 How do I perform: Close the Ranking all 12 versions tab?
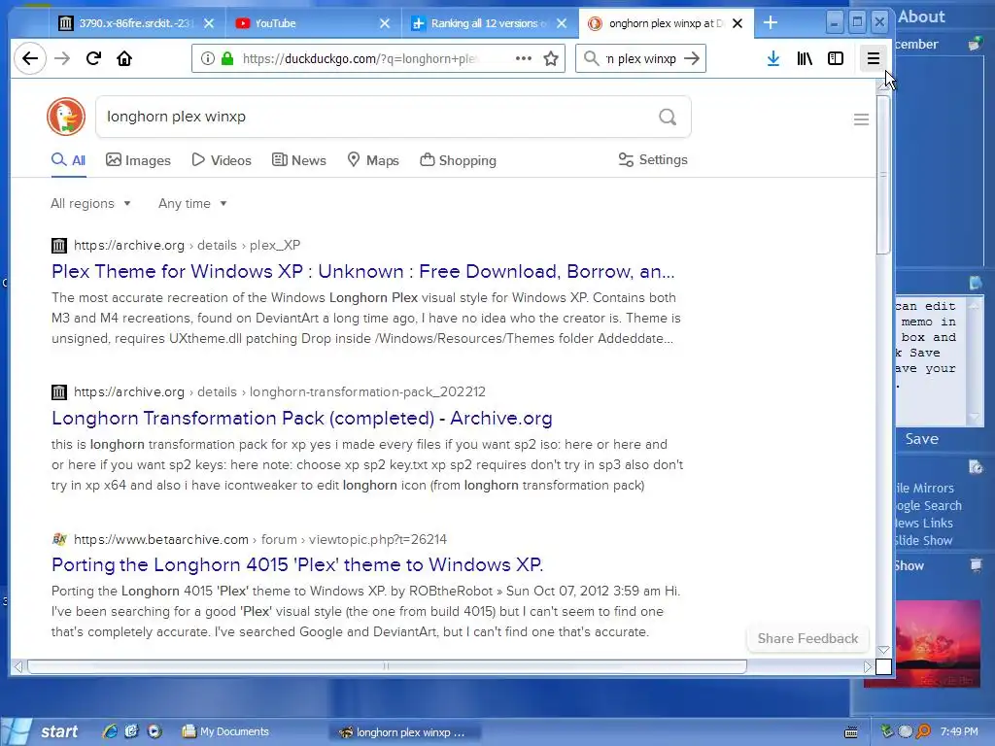coord(562,23)
